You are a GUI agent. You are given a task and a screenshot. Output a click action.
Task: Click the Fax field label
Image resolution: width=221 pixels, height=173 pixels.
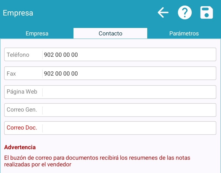pyautogui.click(x=11, y=74)
